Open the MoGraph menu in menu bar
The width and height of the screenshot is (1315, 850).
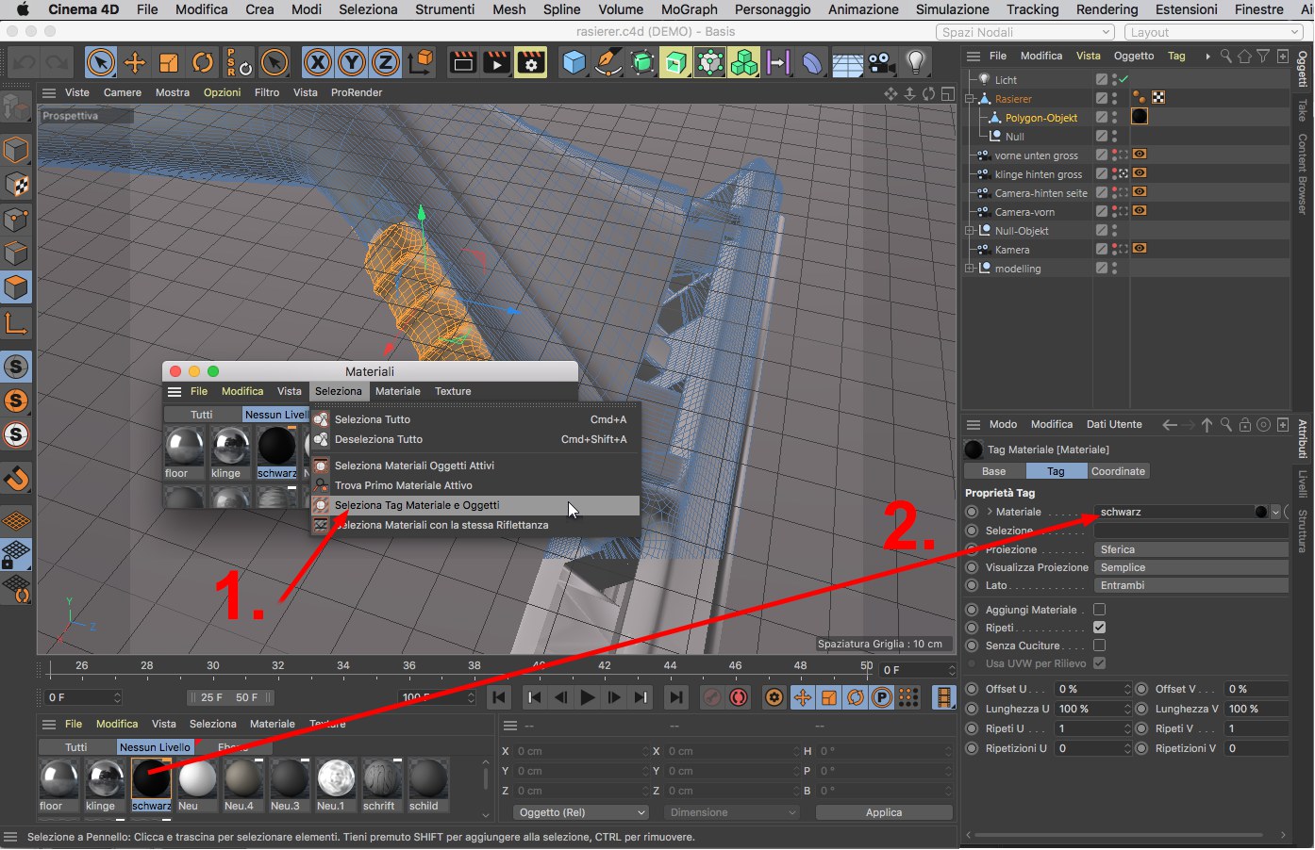[689, 9]
